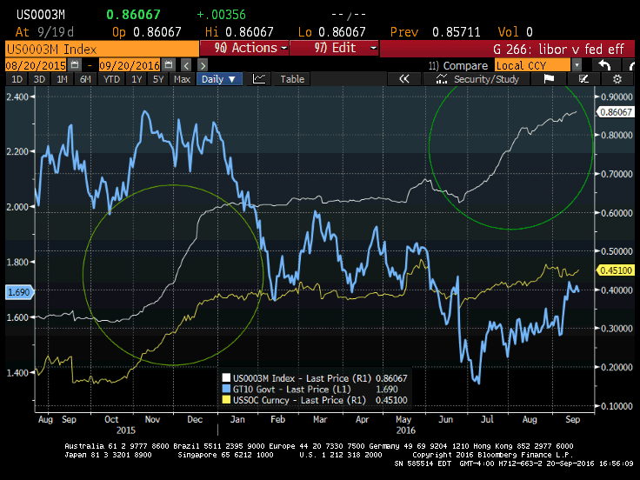Viewport: 640px width, 480px height.
Task: Toggle the YTD range button
Action: tap(111, 79)
